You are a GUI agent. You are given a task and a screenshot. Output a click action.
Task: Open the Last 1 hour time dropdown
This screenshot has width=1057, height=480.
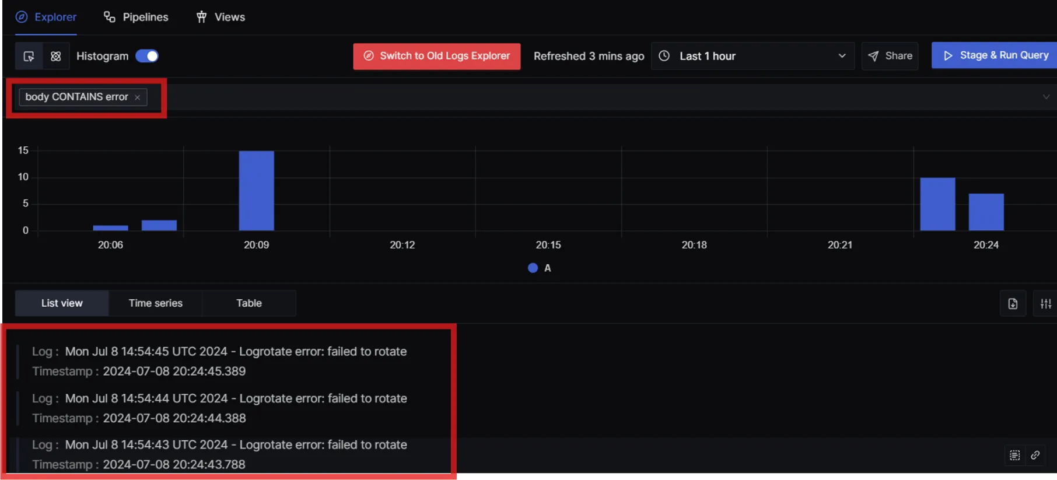tap(752, 56)
